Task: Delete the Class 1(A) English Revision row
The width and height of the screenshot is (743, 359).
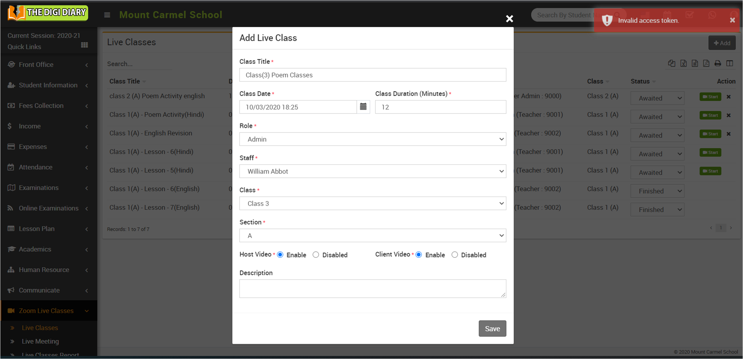Action: 728,134
